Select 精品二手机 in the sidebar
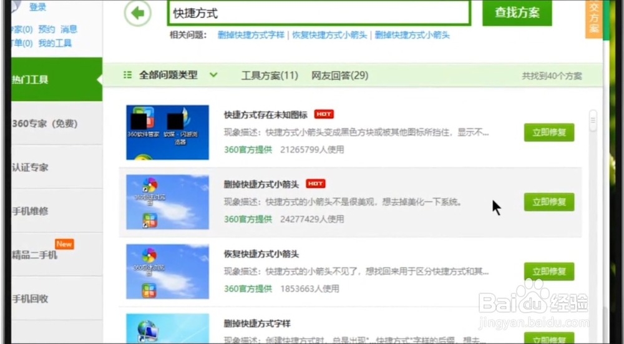Image resolution: width=624 pixels, height=344 pixels. click(57, 255)
